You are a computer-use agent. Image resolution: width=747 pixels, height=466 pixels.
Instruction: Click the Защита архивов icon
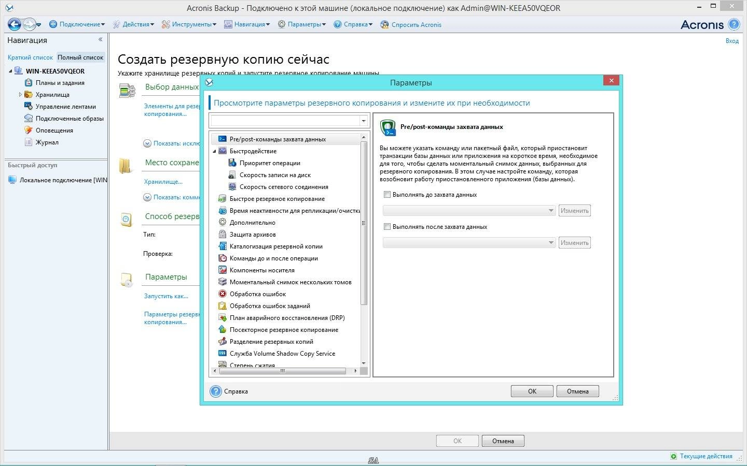coord(222,234)
